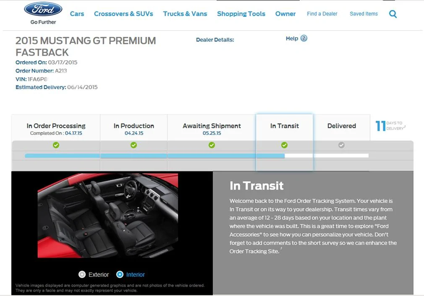Click the Mustang interior image
This screenshot has width=424, height=296.
tap(107, 216)
